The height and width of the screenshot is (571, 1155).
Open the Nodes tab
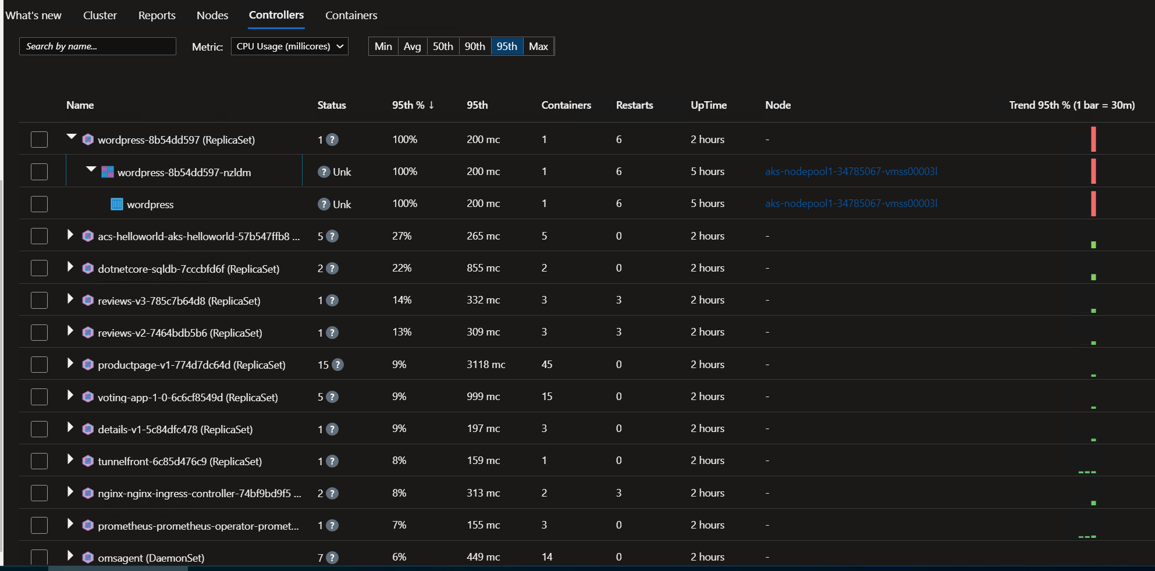[212, 15]
